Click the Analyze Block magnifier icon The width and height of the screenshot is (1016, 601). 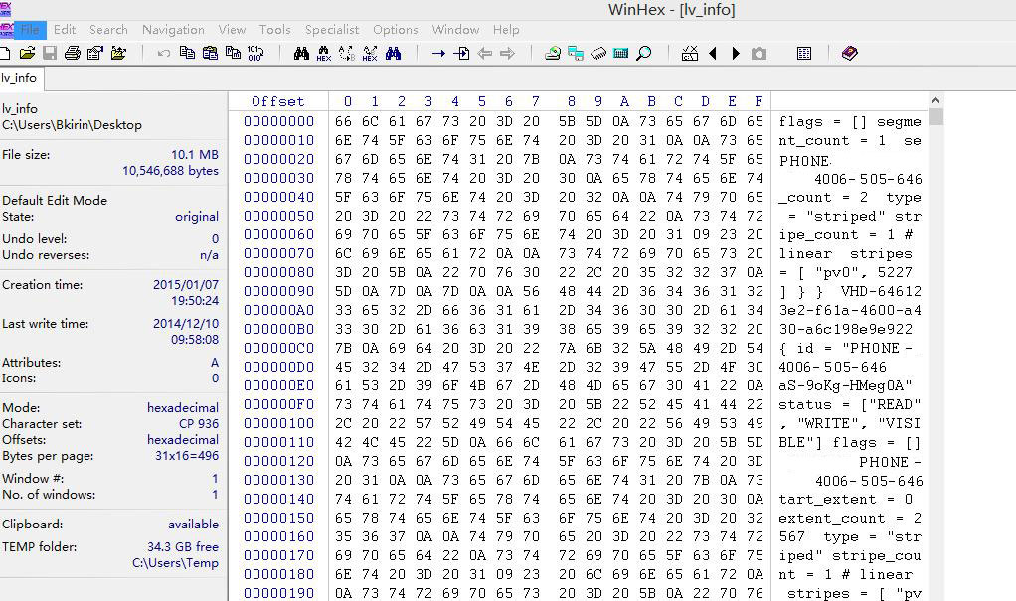click(644, 53)
